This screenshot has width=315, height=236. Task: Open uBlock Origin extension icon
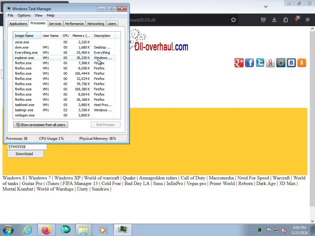tap(297, 19)
